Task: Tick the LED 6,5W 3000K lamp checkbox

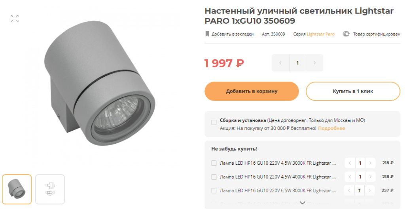Action: click(x=214, y=191)
